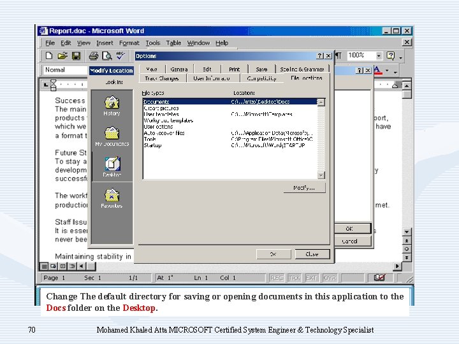Click the tab alignment selector on the ruler

point(46,85)
